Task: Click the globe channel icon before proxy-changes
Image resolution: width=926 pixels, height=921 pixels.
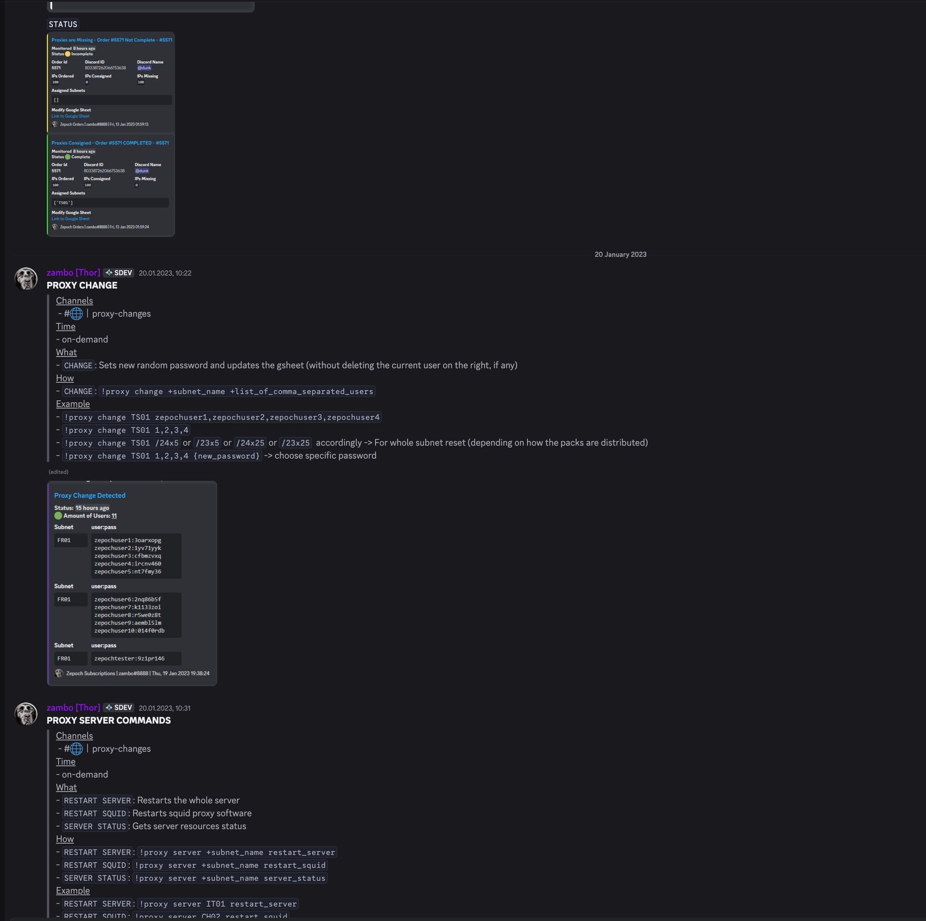Action: [76, 314]
